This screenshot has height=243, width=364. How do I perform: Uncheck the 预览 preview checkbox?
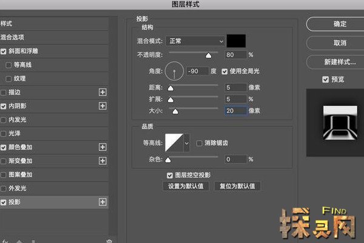tap(326, 79)
